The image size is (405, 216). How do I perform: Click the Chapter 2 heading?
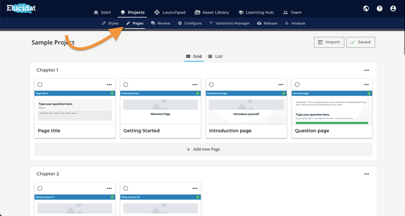[47, 174]
